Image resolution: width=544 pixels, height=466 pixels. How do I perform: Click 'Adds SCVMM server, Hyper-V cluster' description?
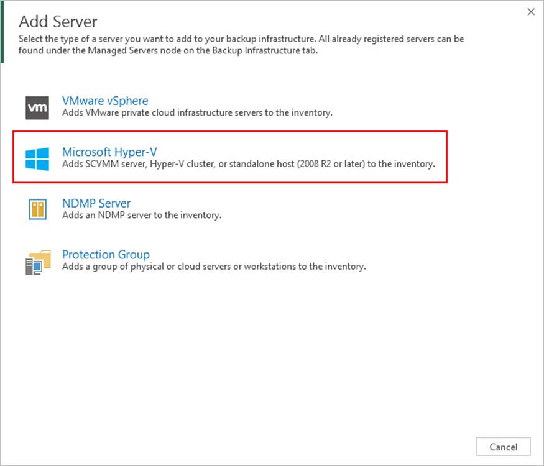coord(249,164)
